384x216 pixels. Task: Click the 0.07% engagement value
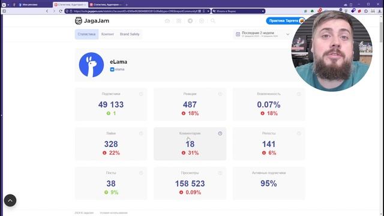[269, 104]
